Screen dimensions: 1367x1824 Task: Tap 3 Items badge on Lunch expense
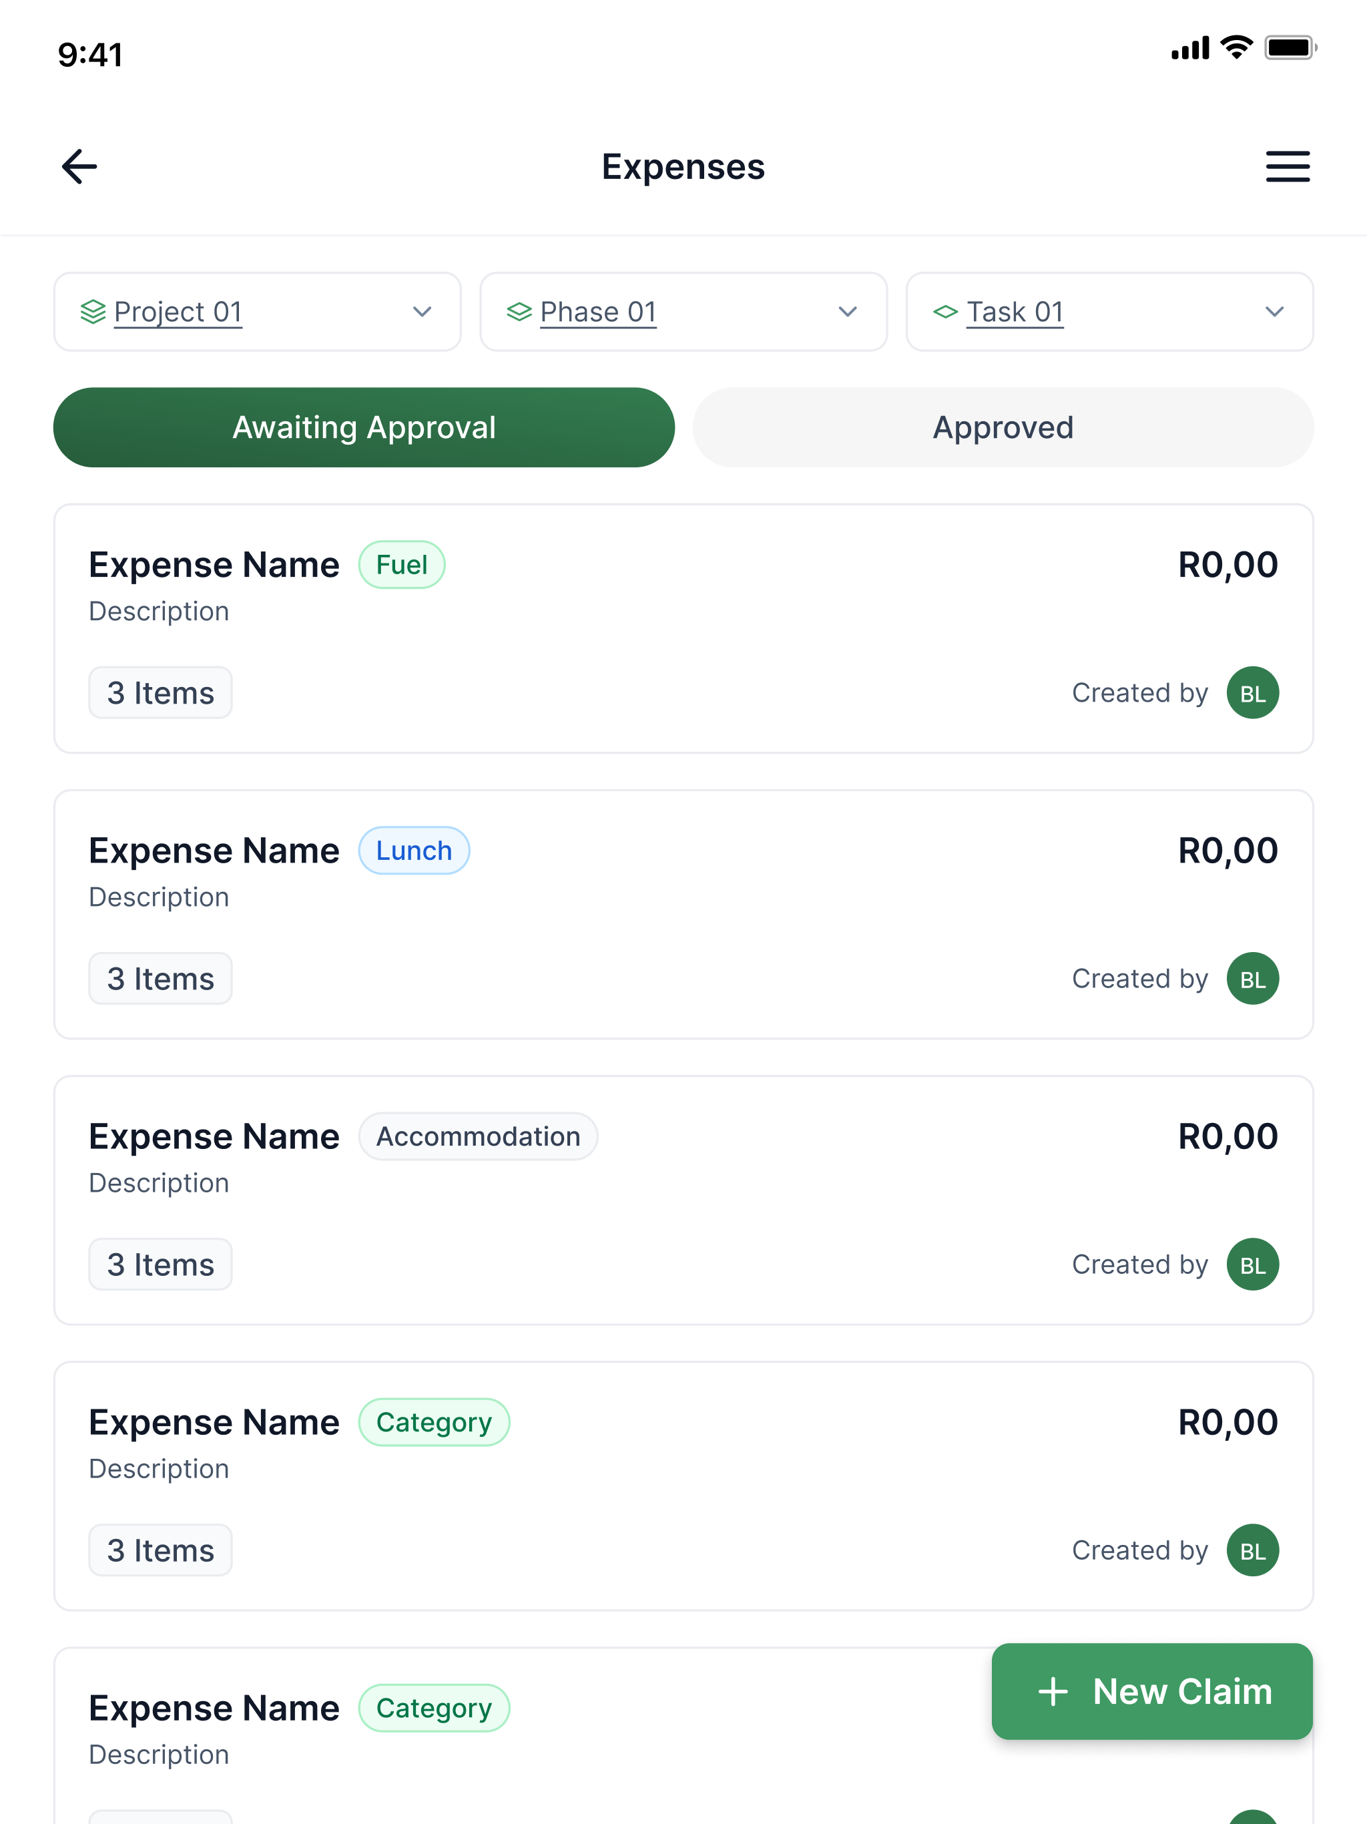pos(160,979)
